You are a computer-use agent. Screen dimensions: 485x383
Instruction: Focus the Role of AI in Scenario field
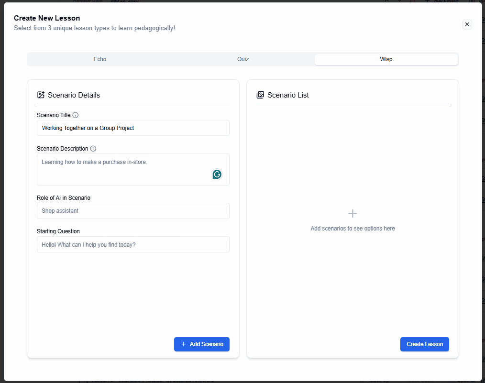(x=133, y=211)
